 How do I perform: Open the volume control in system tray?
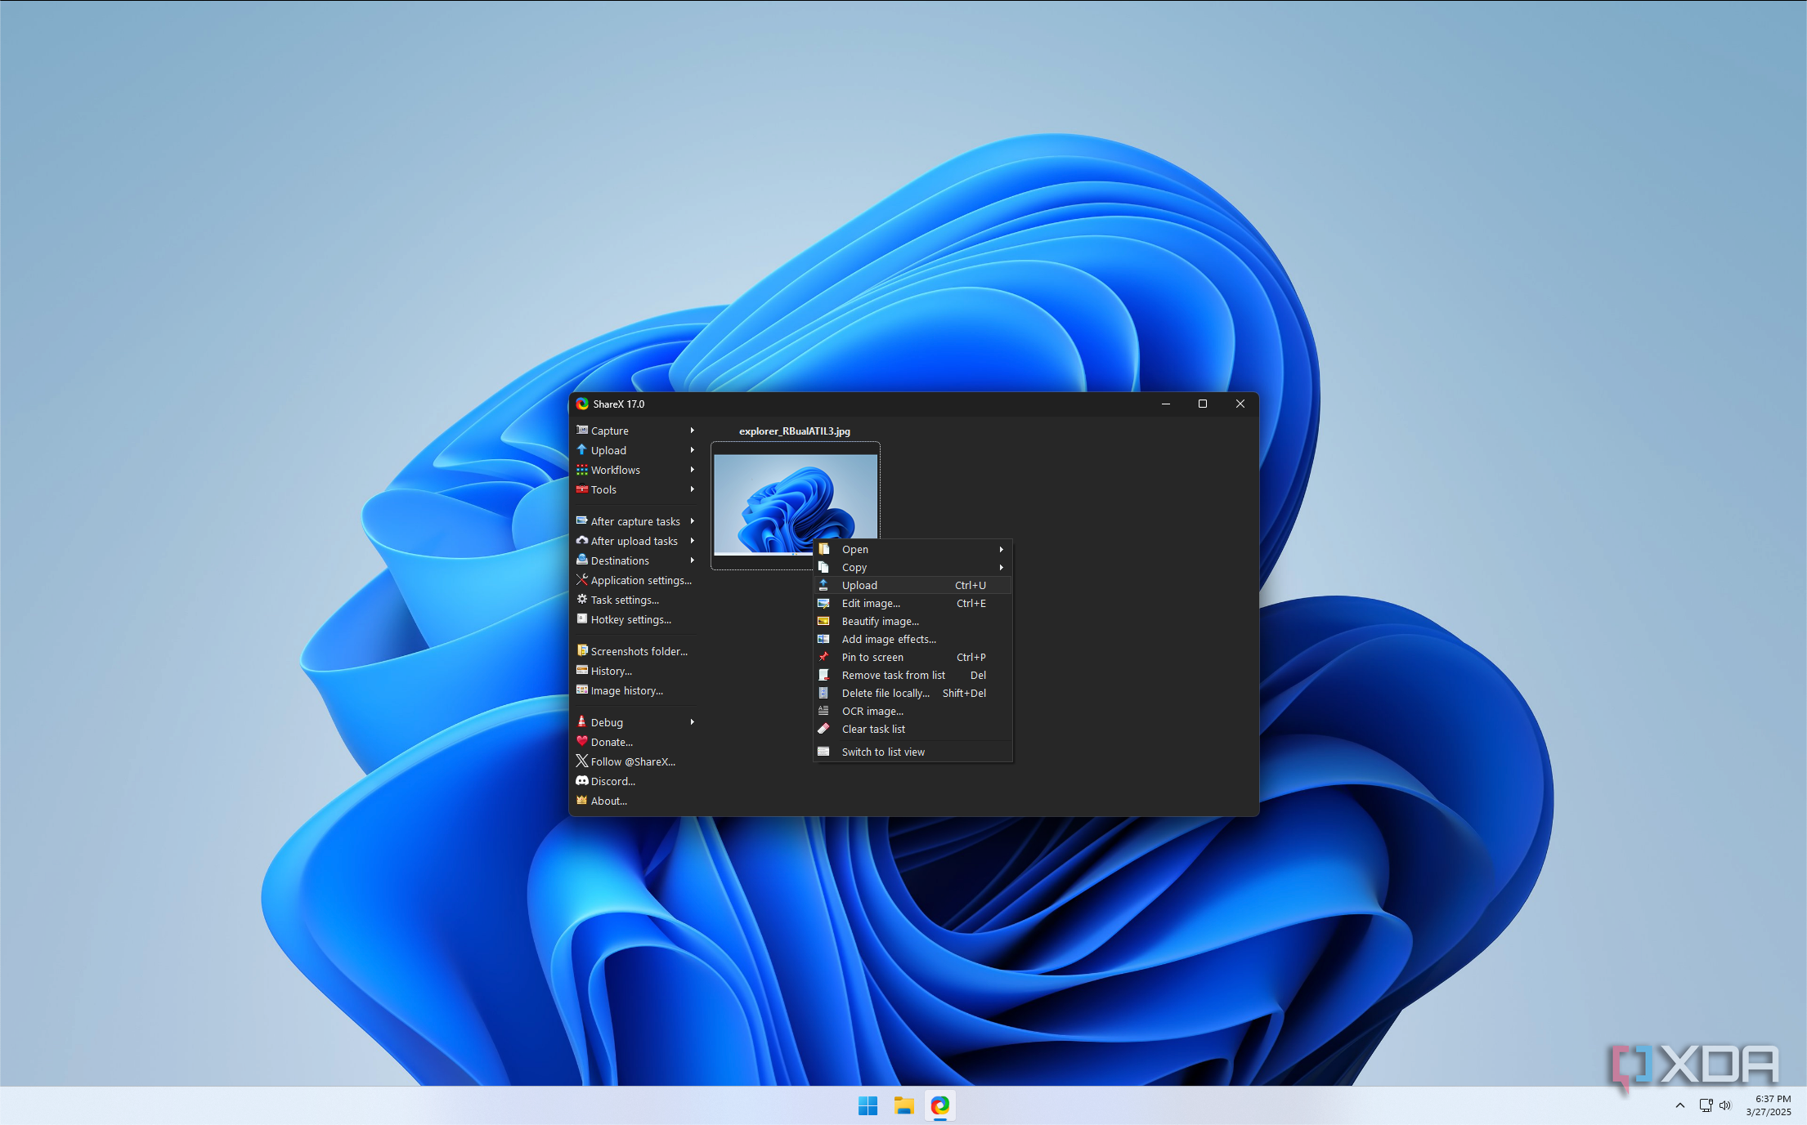1725,1105
